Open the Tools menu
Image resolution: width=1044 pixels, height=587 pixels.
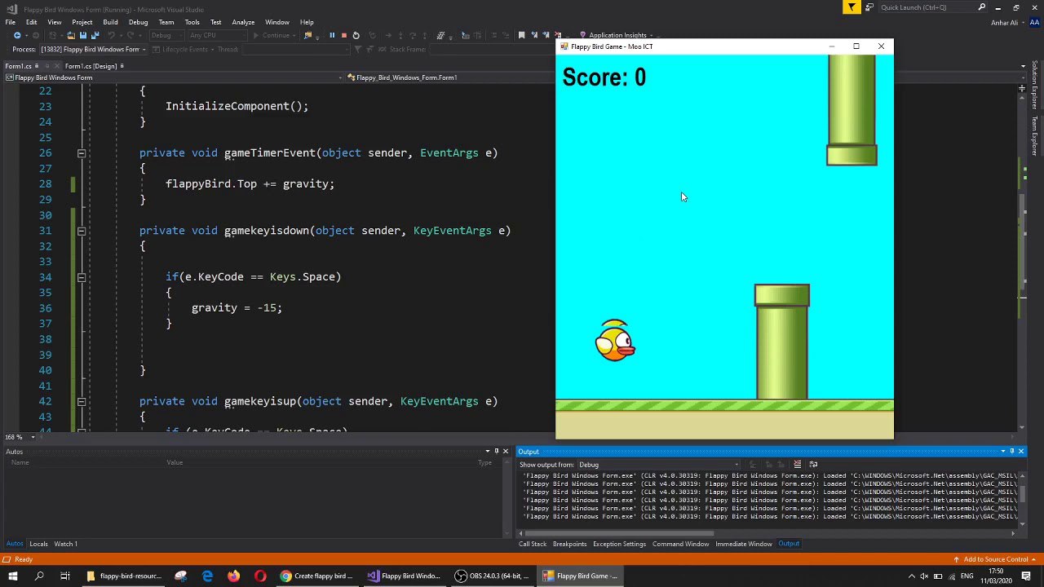[x=192, y=22]
